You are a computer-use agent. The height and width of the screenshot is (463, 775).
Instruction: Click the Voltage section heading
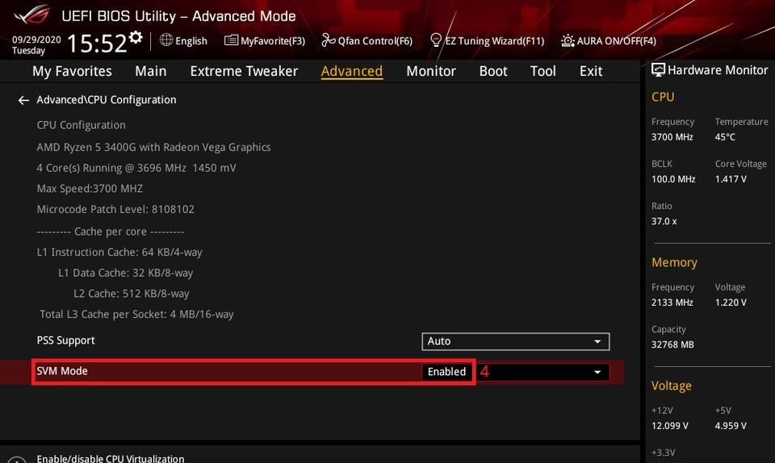pyautogui.click(x=671, y=386)
